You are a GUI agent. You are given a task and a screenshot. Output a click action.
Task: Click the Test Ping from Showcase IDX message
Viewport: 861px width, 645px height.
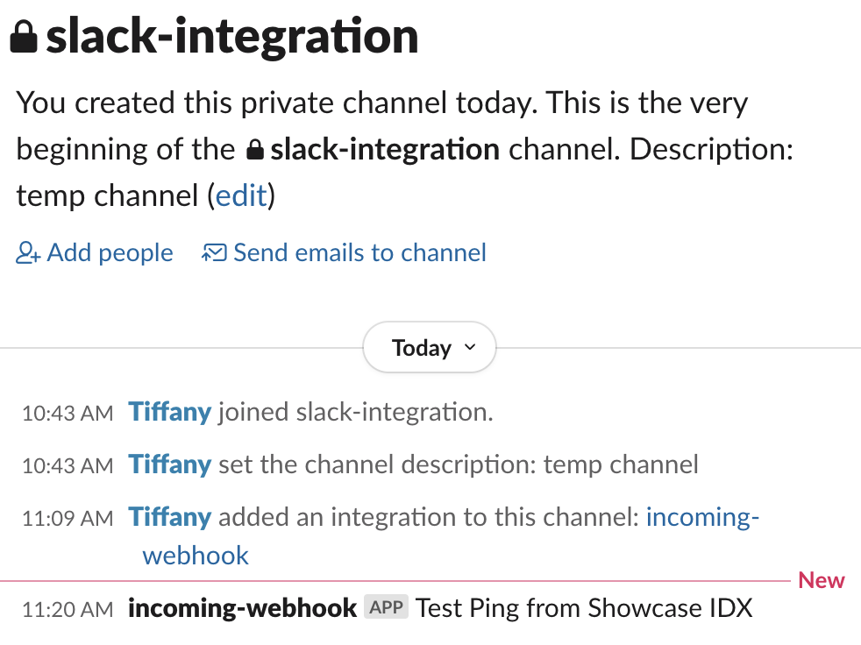584,608
